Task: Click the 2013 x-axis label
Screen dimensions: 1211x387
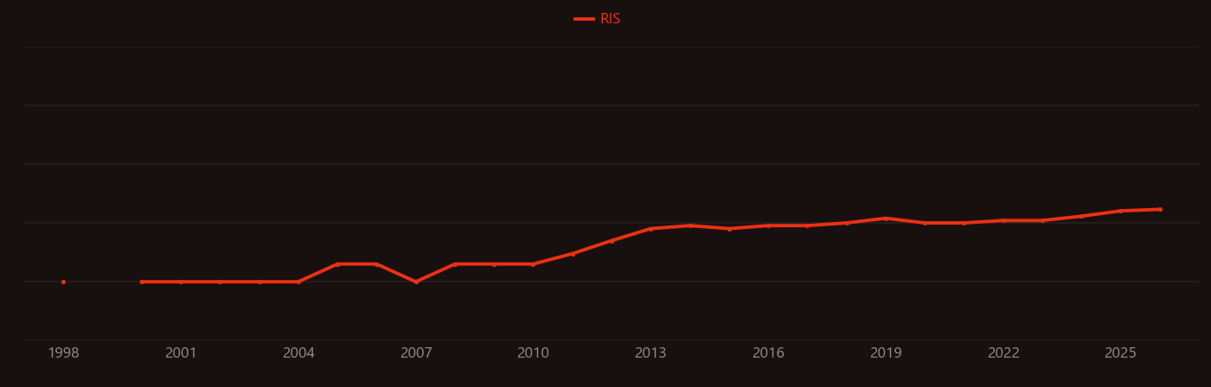Action: coord(650,353)
